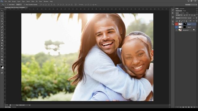Open the File menu

tap(6, 1)
